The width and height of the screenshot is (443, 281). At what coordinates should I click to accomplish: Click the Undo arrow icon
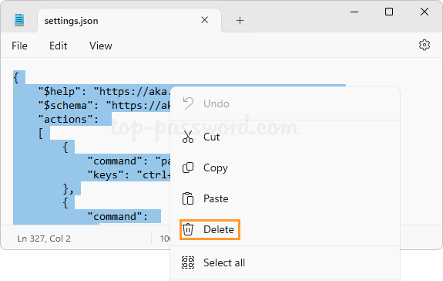point(188,103)
